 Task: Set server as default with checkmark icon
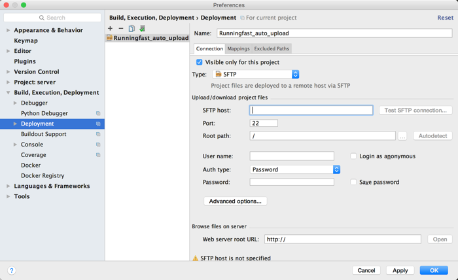coord(142,28)
